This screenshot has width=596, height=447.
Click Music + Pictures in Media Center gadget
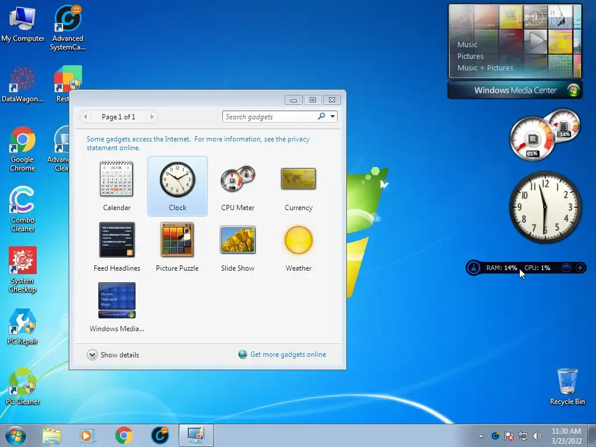coord(485,68)
